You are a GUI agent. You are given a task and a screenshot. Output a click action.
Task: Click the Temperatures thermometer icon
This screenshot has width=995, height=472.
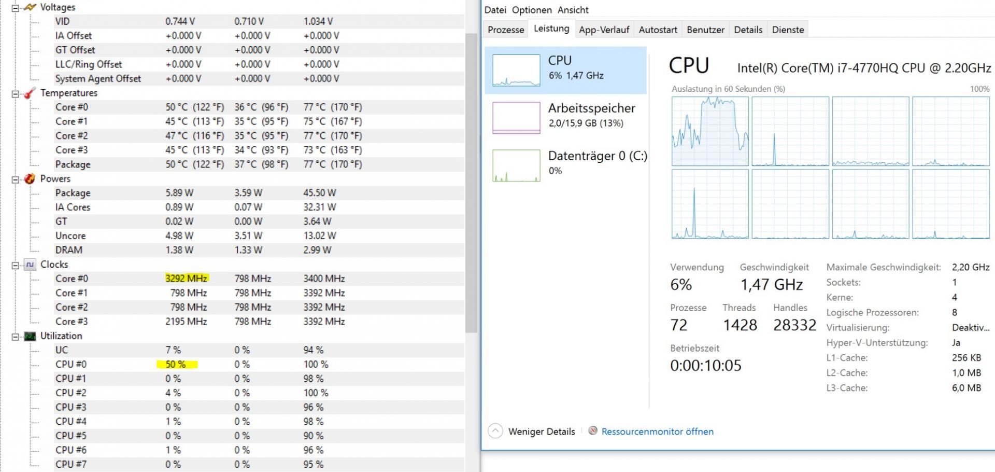coord(30,93)
